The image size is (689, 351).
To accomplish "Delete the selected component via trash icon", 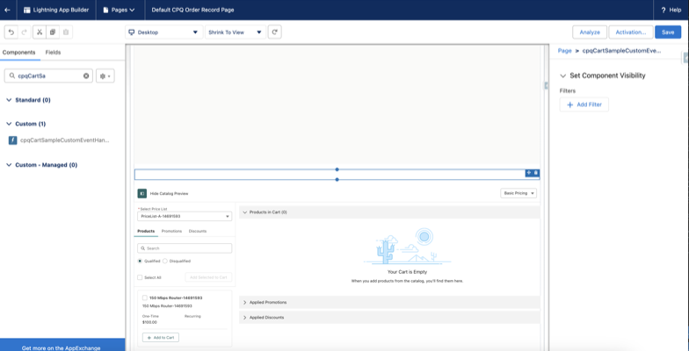I will 536,173.
